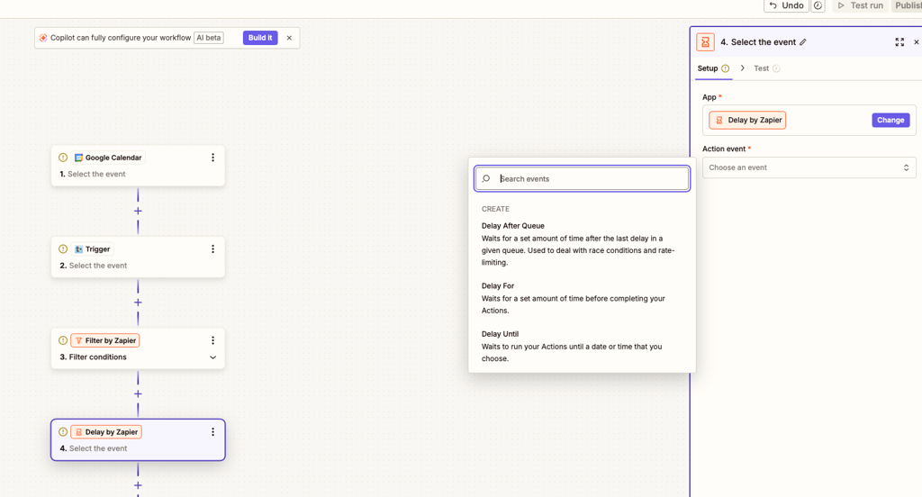
Task: Click the Undo button
Action: coord(786,5)
